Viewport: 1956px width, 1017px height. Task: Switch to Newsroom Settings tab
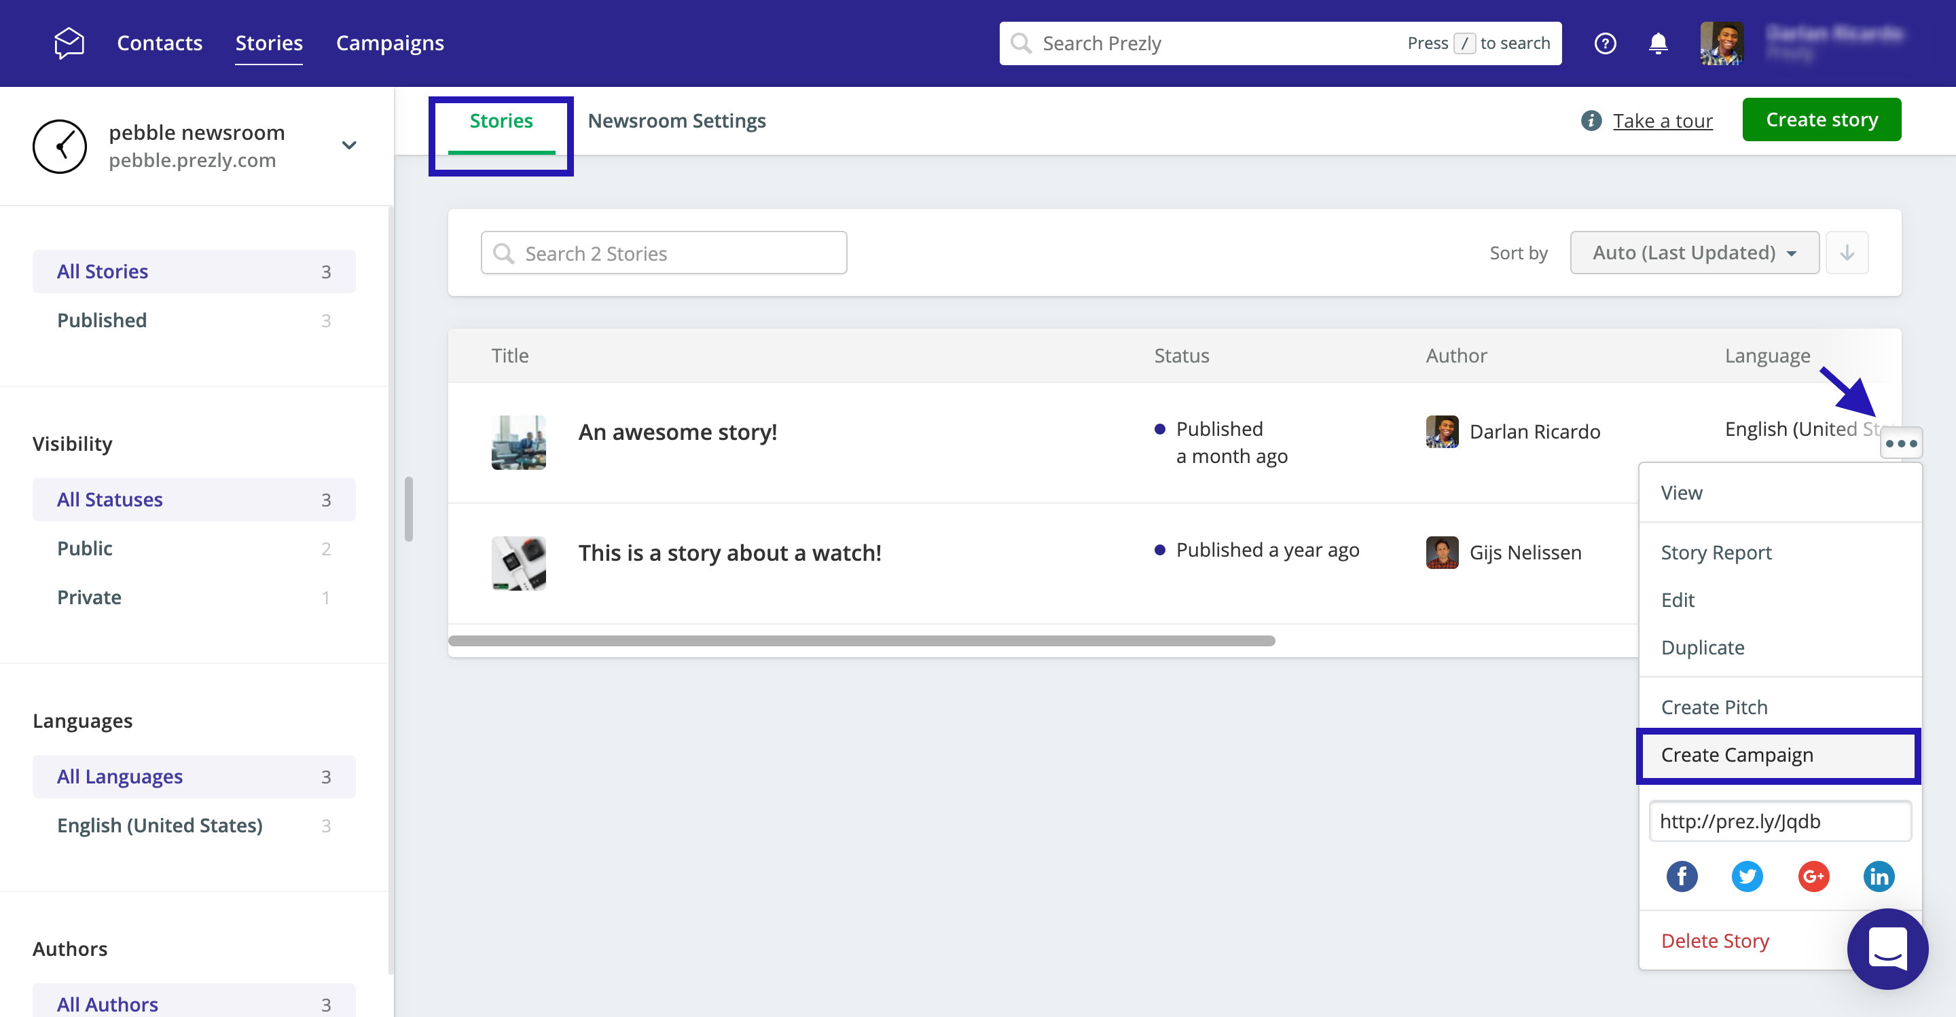(676, 122)
